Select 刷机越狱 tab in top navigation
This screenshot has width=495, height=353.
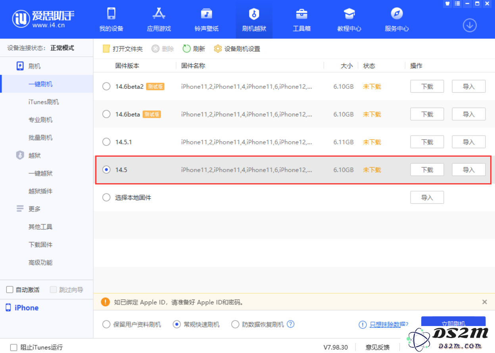[254, 20]
